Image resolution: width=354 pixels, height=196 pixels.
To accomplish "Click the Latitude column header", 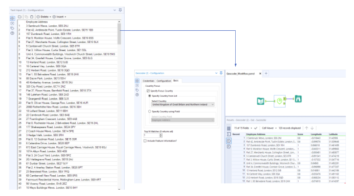I will (333, 134).
